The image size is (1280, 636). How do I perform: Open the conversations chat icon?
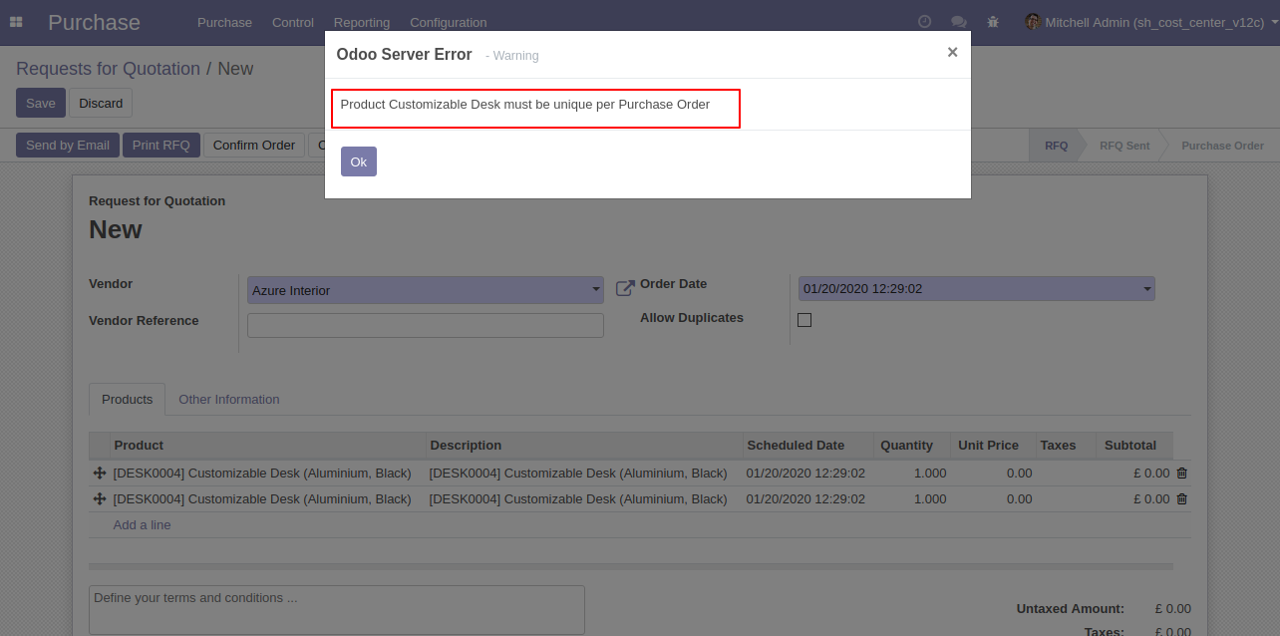[959, 22]
